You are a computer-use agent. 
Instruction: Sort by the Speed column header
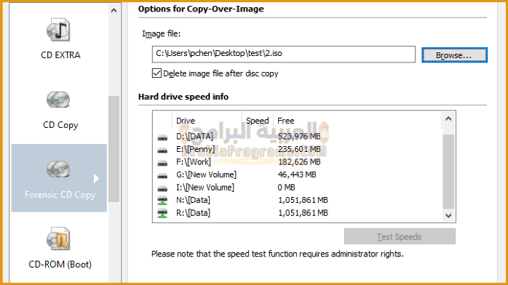click(258, 121)
